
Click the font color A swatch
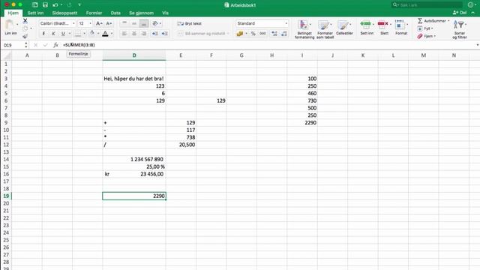105,34
